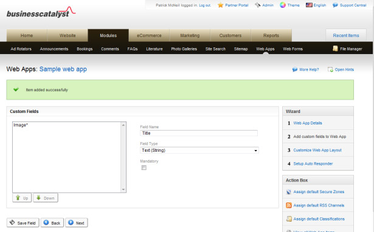Screen dimensions: 374x232
Task: Click the custom fields list scrollbar down arrow
Action: point(123,189)
